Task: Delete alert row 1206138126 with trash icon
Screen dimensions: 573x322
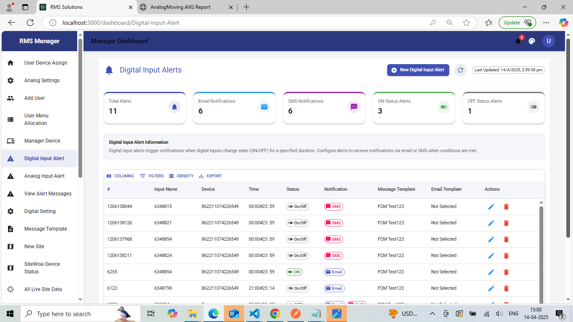Action: 506,223
